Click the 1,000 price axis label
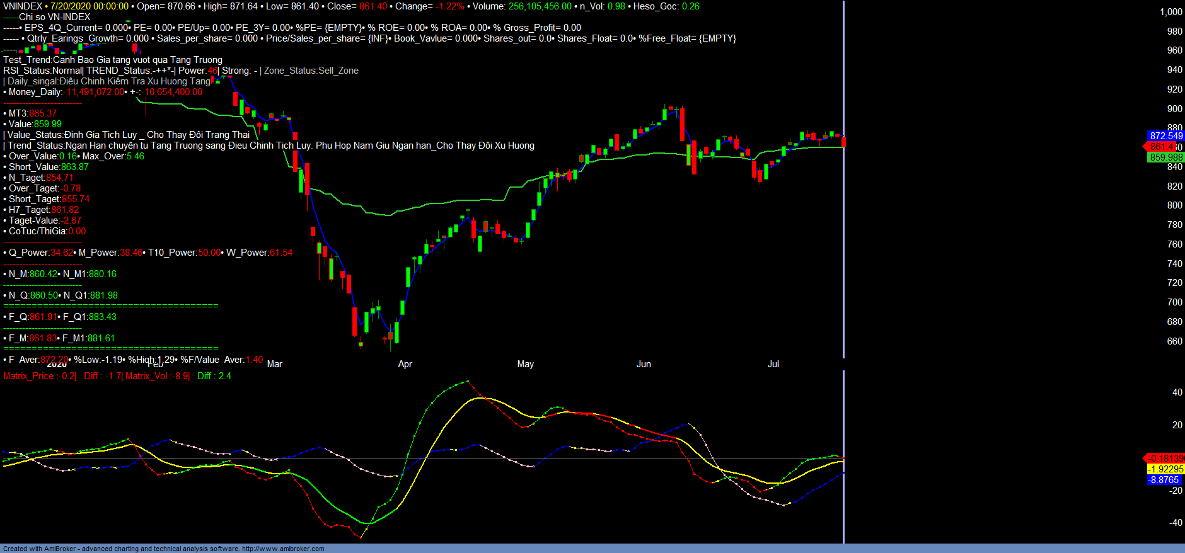Screen dimensions: 1185x553 [1171, 12]
